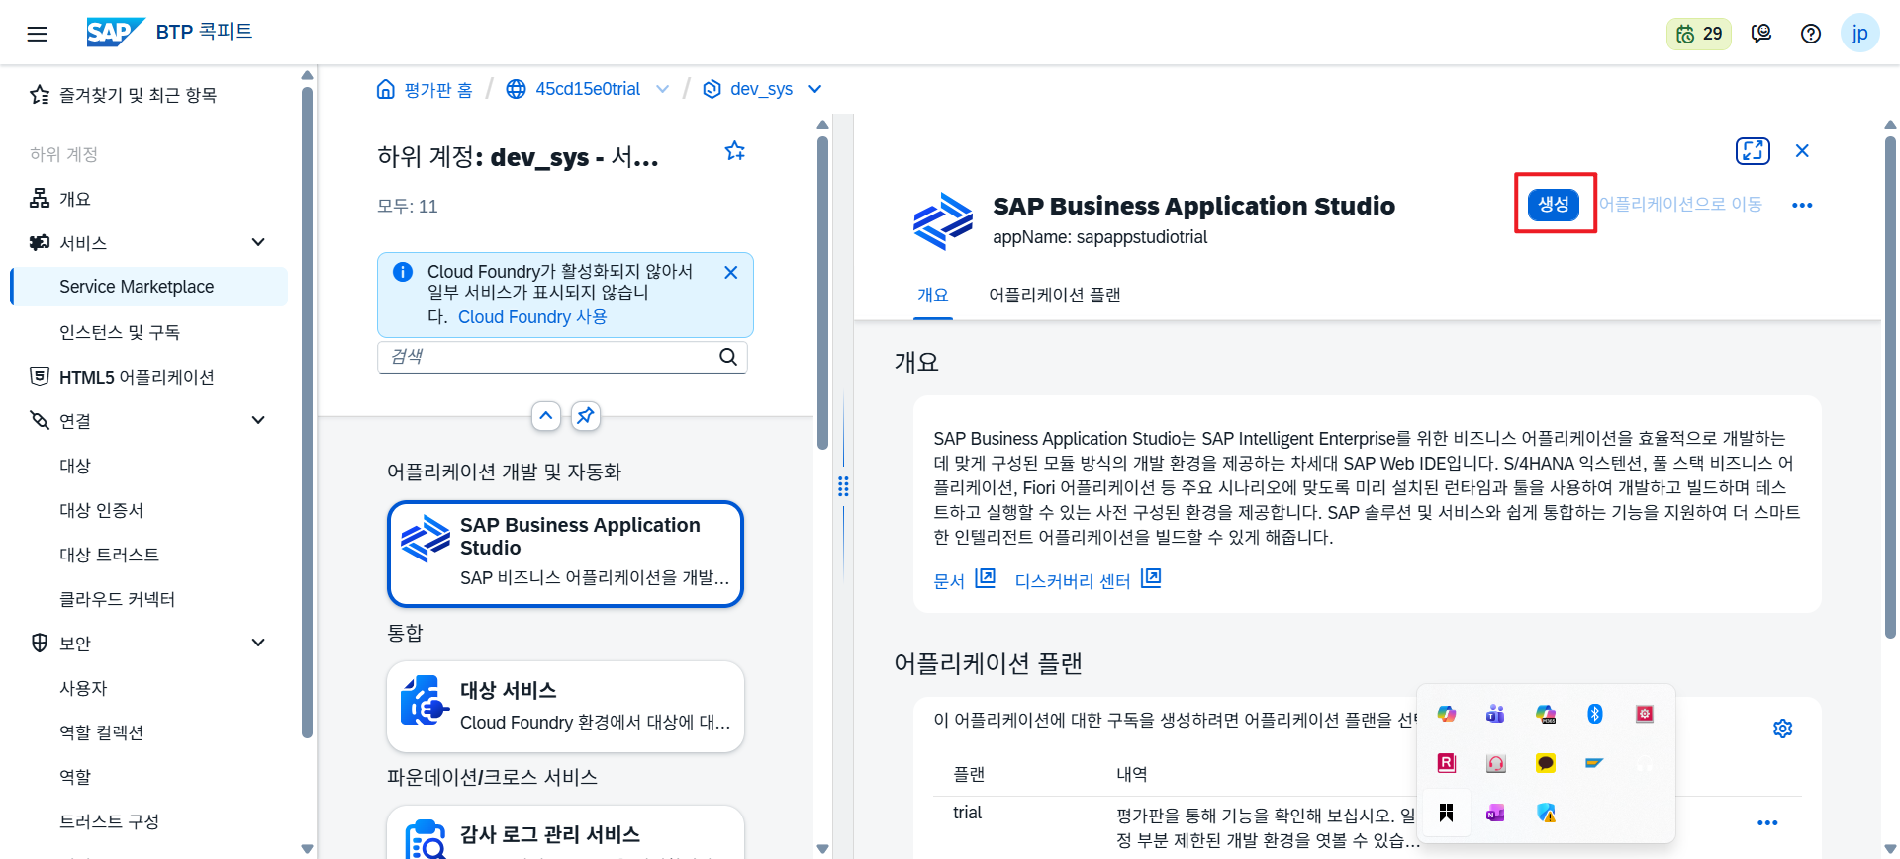Screen dimensions: 1900x859
Task: Close the service detail panel
Action: click(x=1802, y=151)
